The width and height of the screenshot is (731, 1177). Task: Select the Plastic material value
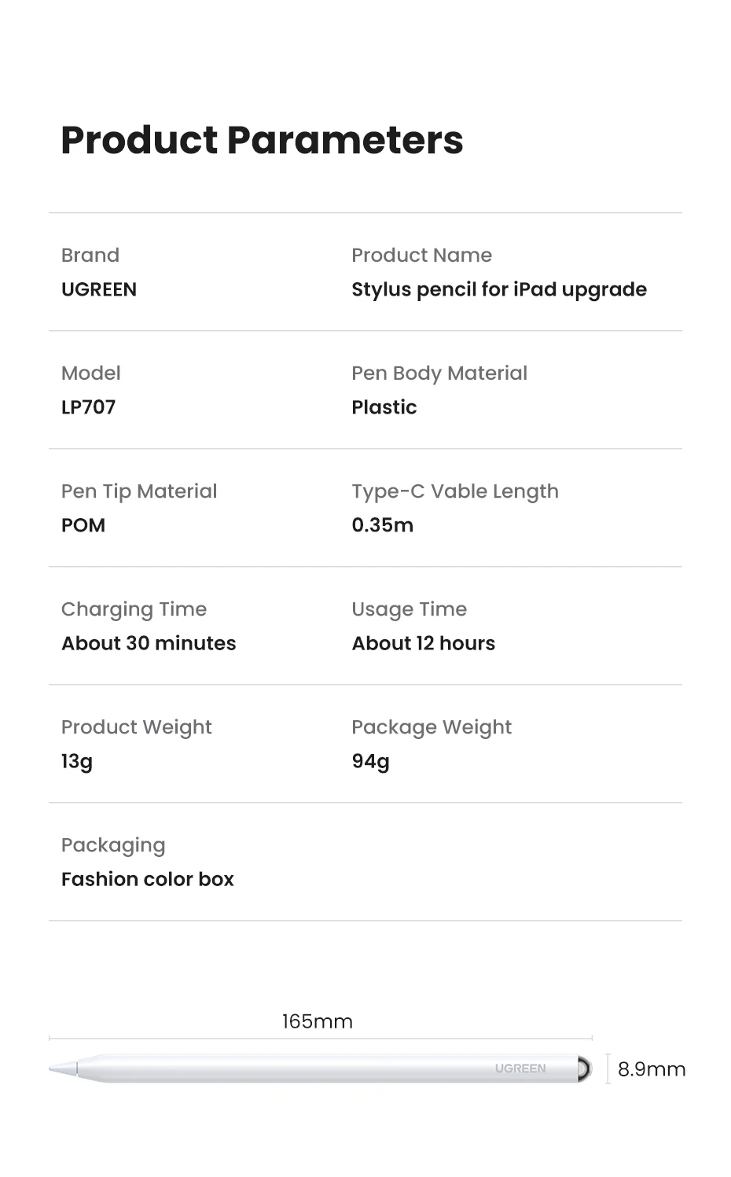(x=384, y=407)
